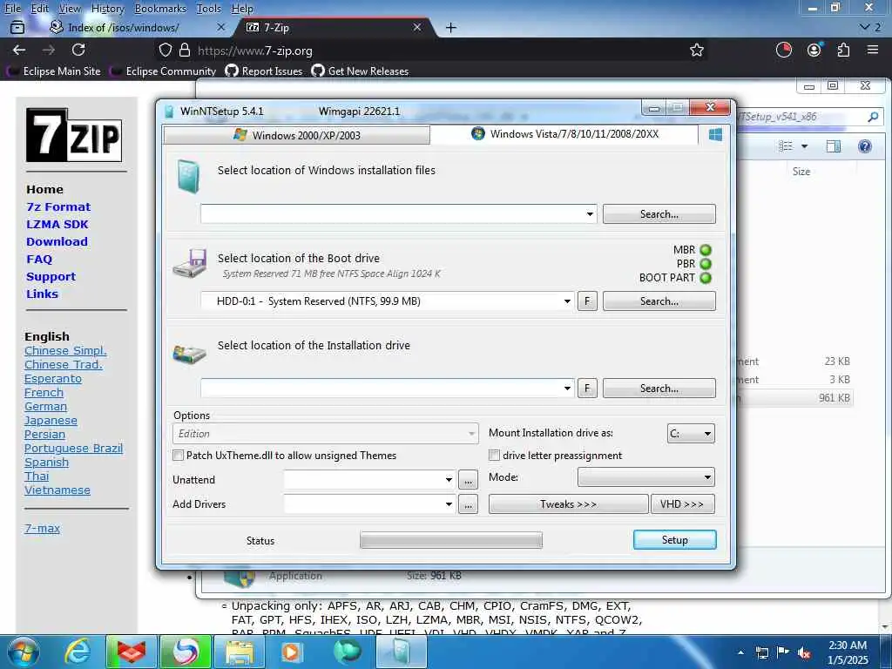Click the muted volume tray icon
The image size is (892, 669).
[804, 653]
